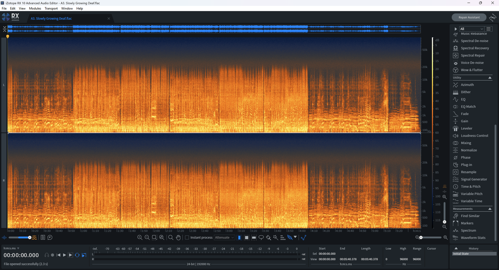Launch the Repair Assistant
The width and height of the screenshot is (499, 270).
(469, 18)
